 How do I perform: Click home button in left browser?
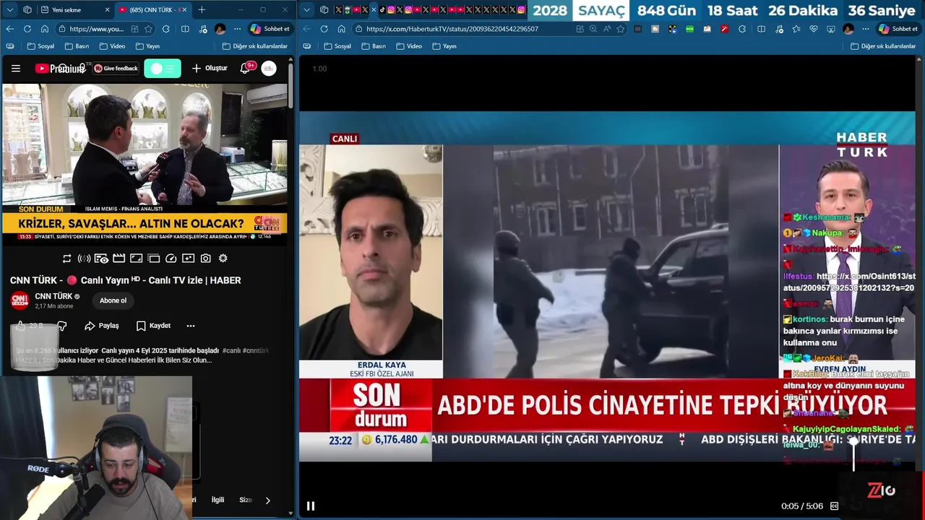(x=44, y=29)
